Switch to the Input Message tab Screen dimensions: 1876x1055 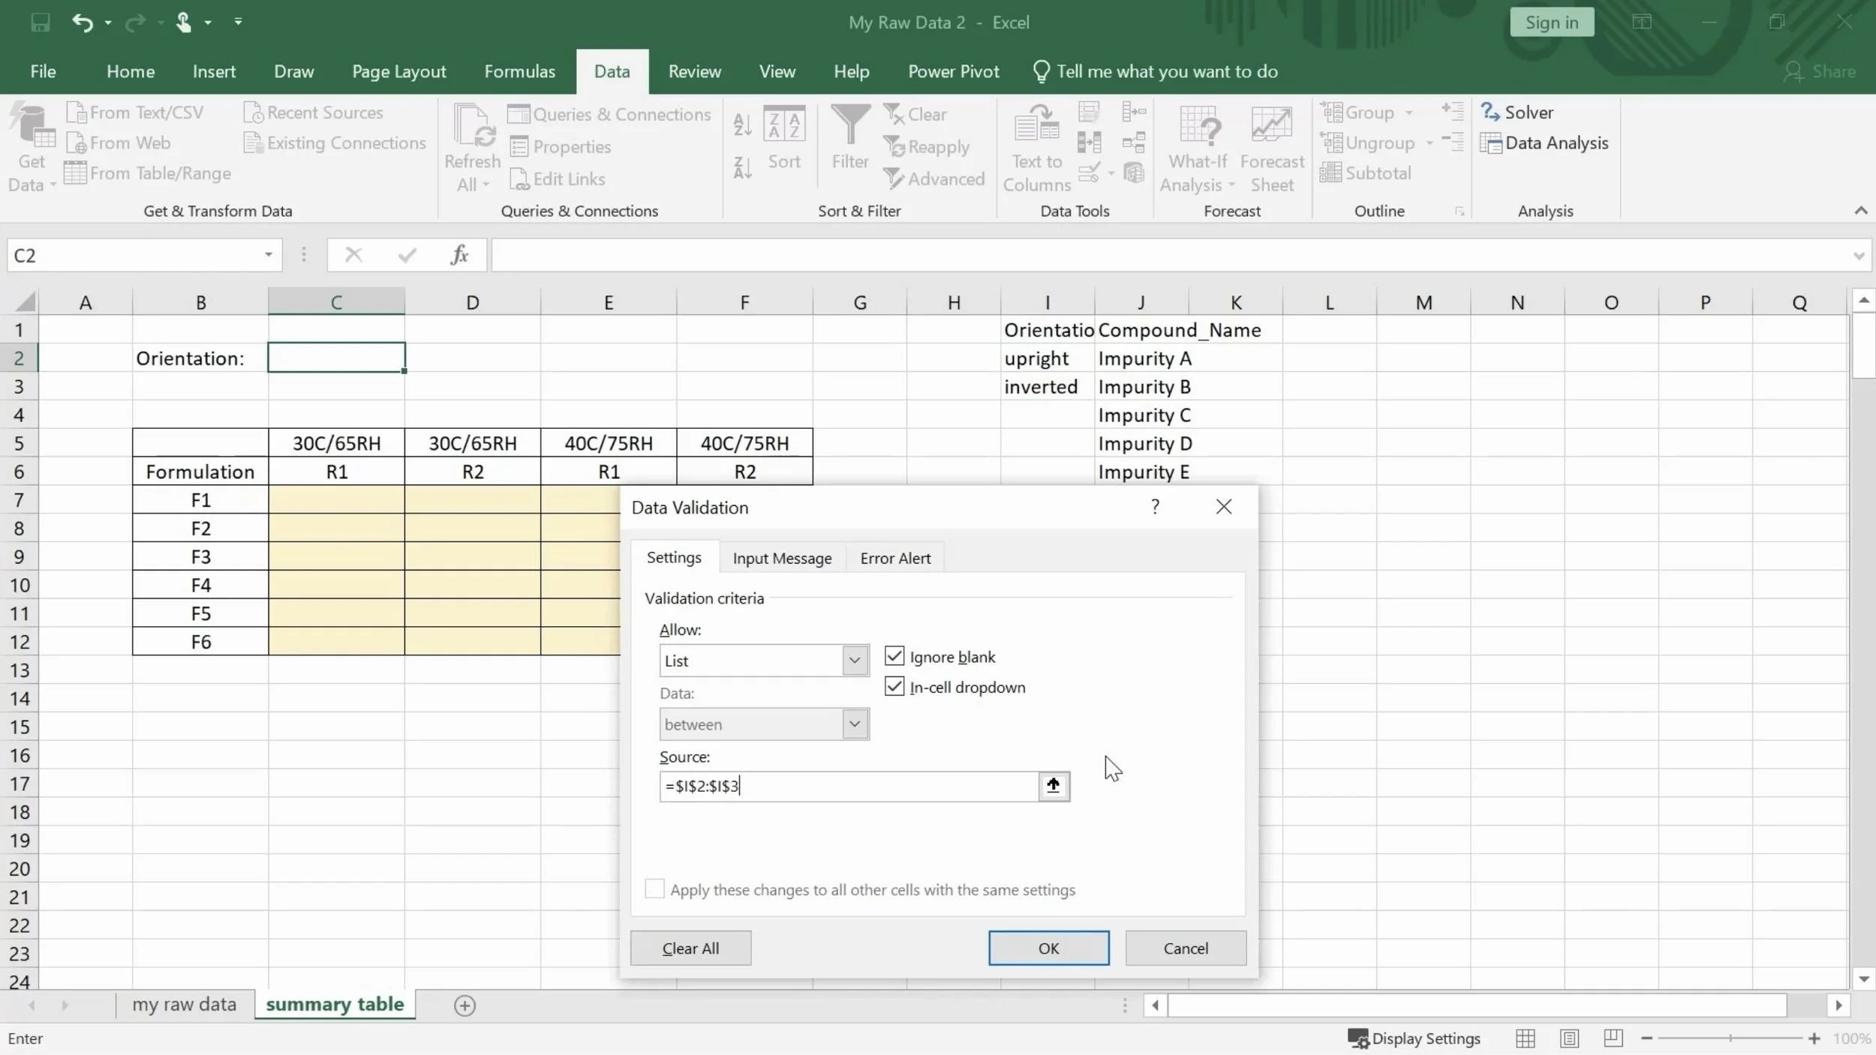click(781, 557)
